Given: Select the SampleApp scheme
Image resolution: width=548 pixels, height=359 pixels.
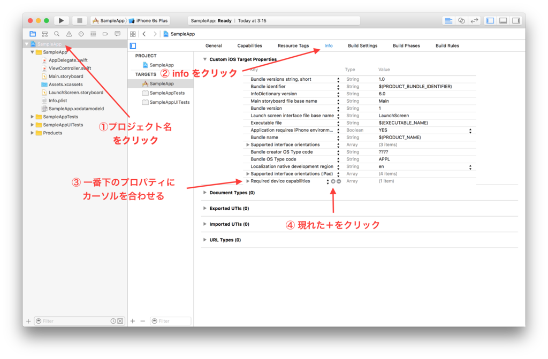Looking at the screenshot, I should coord(109,21).
